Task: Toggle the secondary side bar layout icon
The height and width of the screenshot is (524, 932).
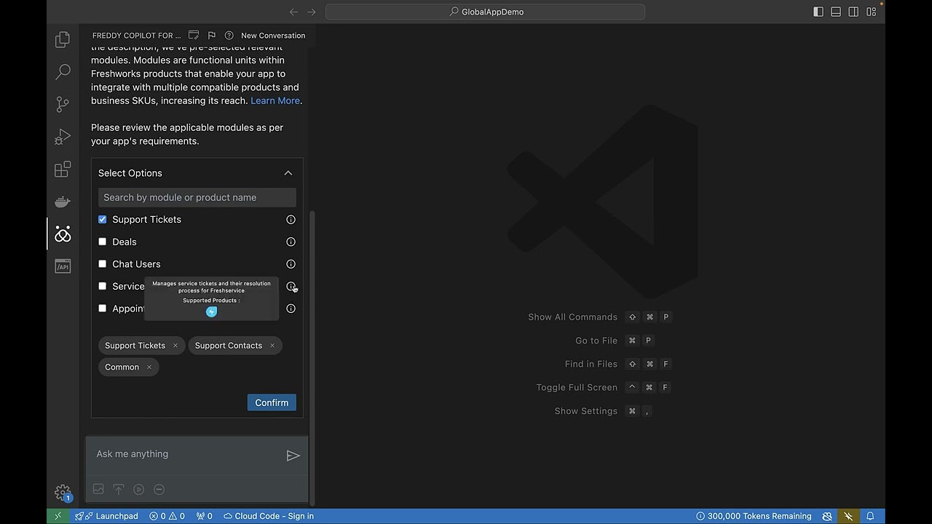Action: click(x=853, y=12)
